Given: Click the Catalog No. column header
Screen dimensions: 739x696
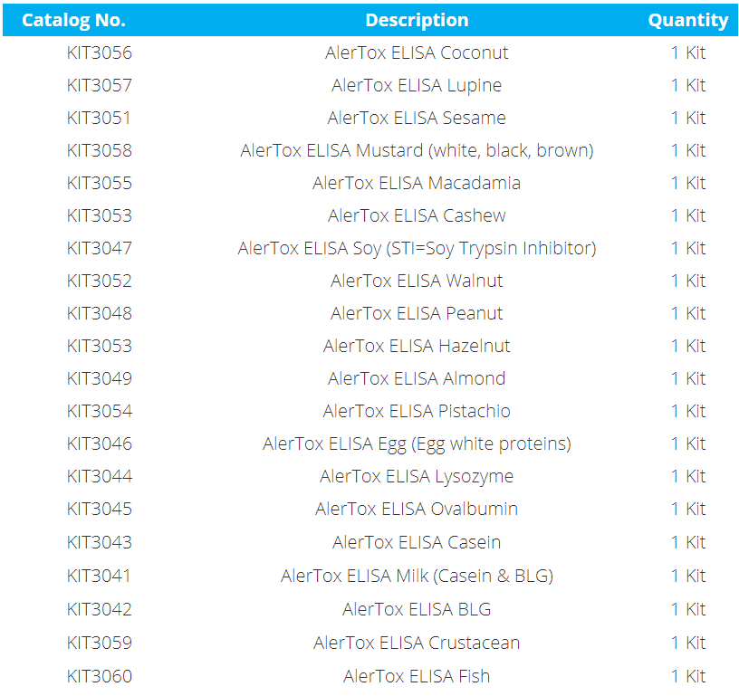Looking at the screenshot, I should [73, 20].
